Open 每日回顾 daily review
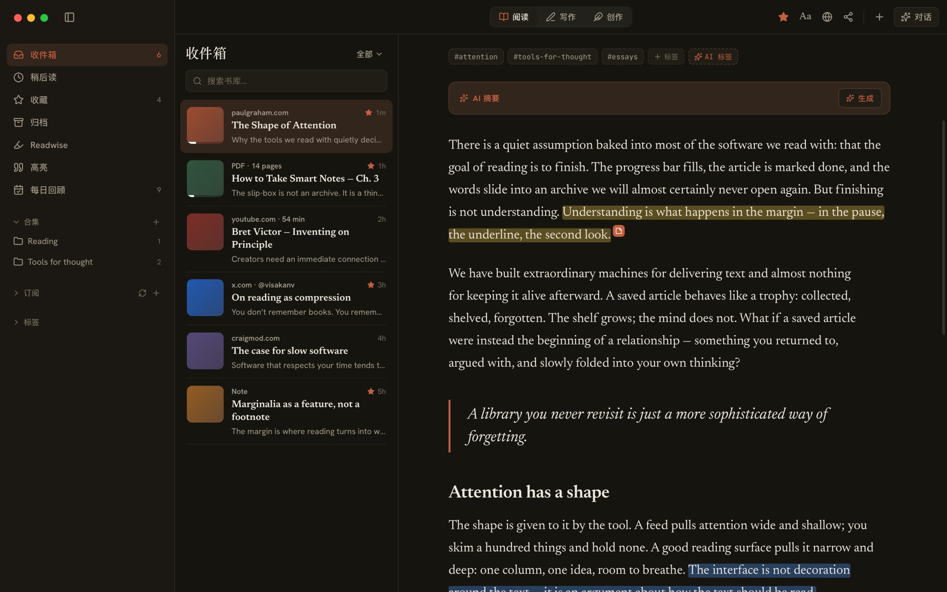947x592 pixels. tap(87, 189)
